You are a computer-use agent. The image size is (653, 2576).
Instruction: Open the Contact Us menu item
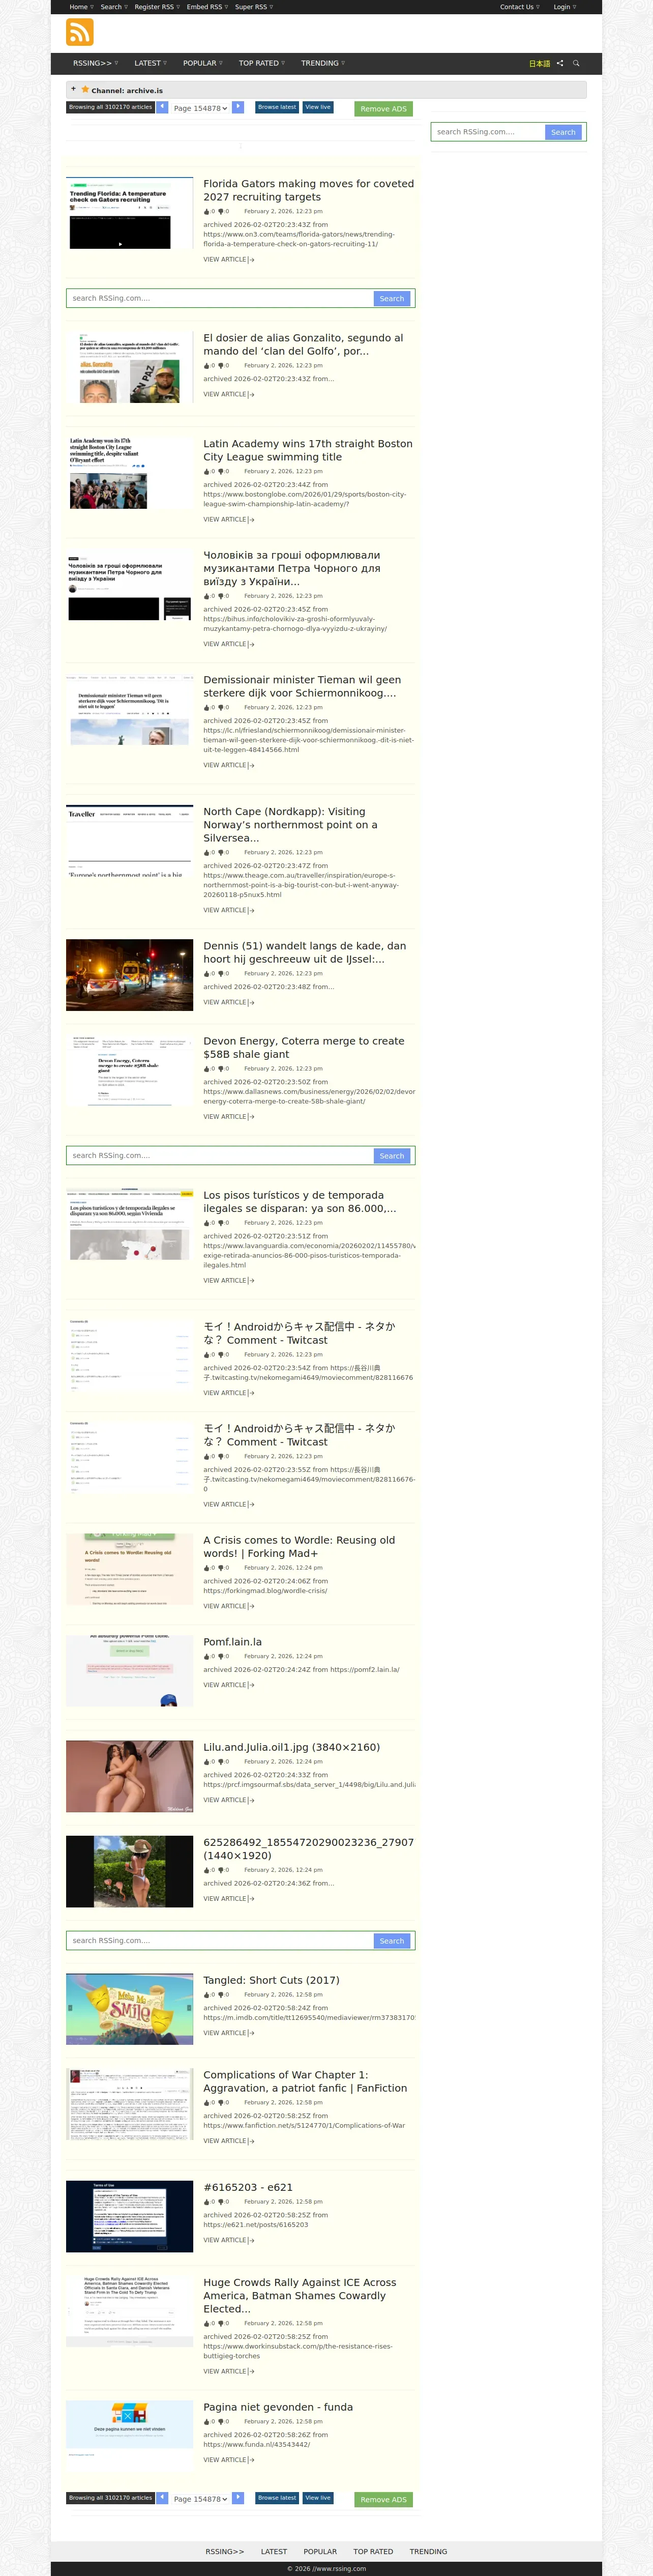[x=519, y=7]
